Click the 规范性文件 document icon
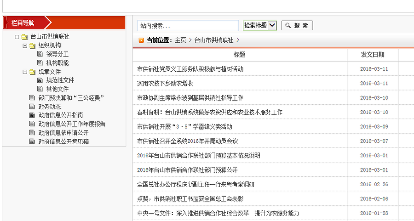414x221 pixels. [40, 80]
